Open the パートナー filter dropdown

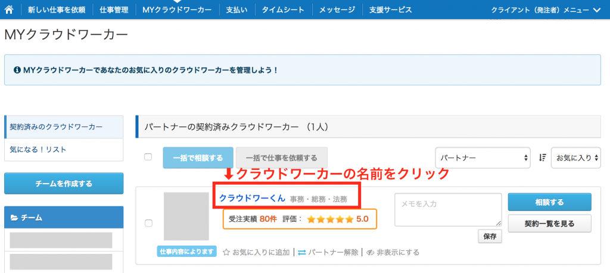point(483,158)
